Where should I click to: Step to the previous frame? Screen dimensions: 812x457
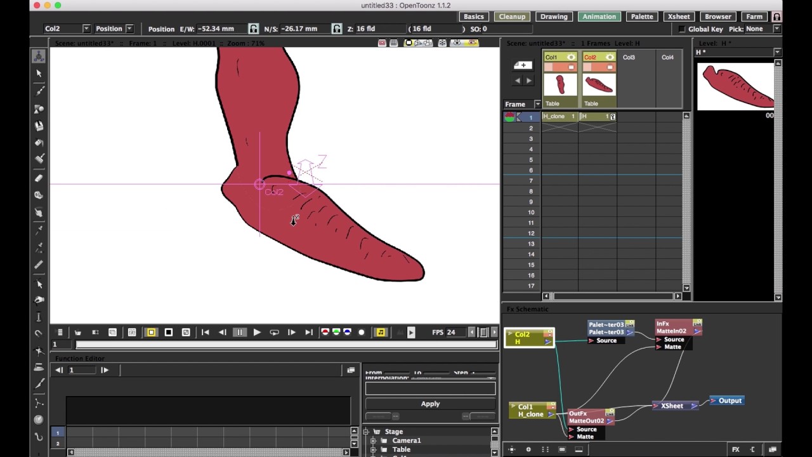click(223, 332)
